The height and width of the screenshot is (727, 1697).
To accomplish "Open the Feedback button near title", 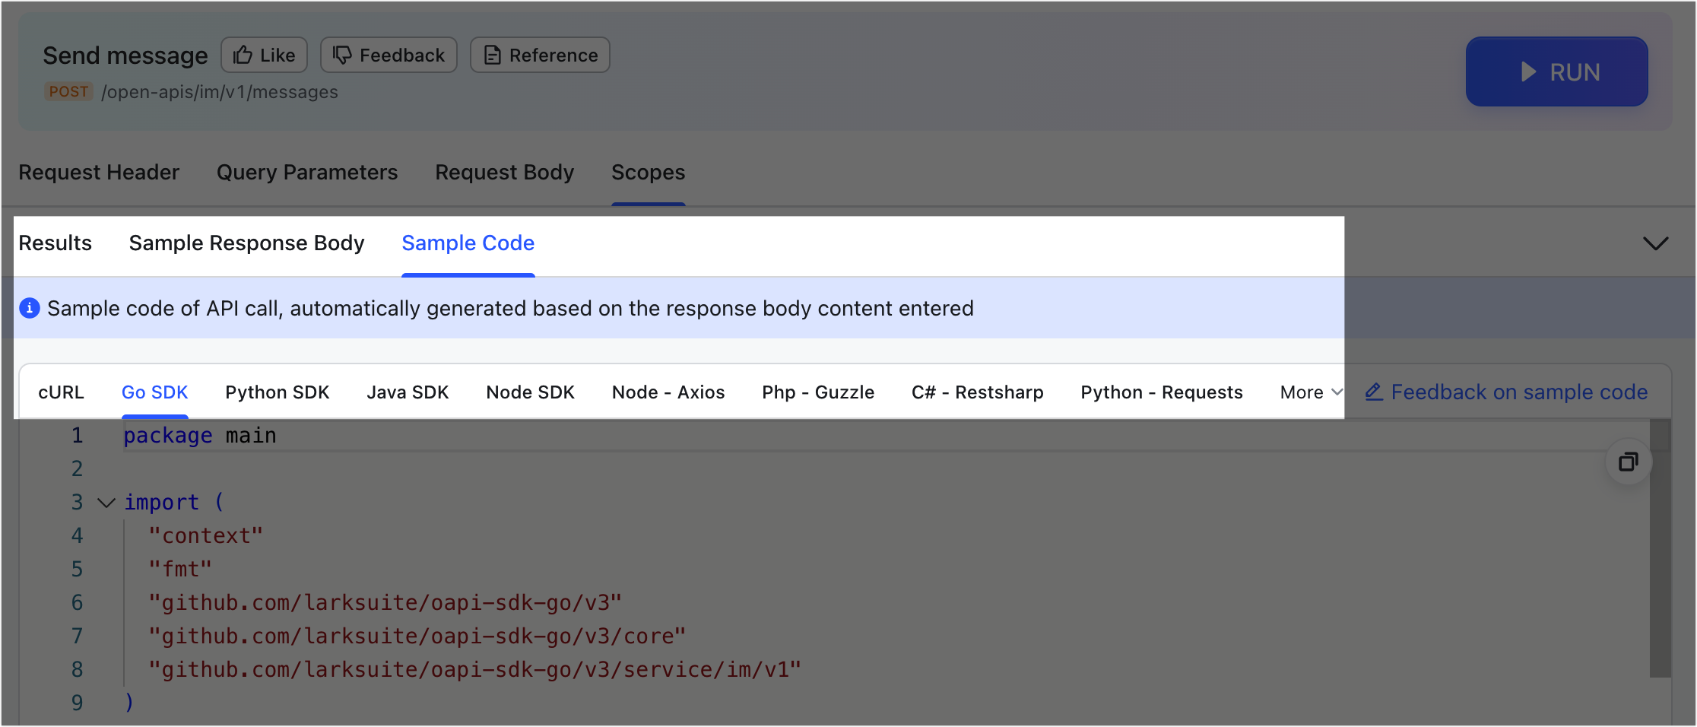I will (389, 55).
